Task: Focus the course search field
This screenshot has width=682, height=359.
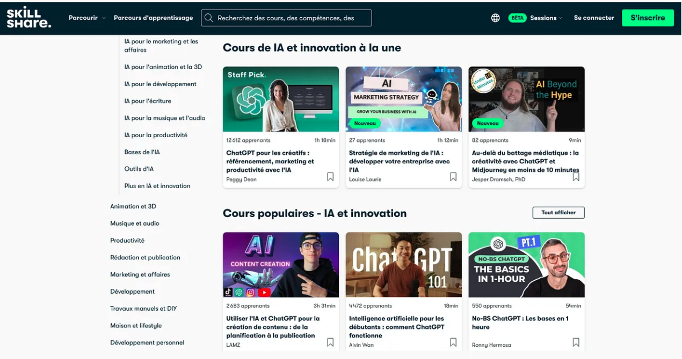Action: click(x=286, y=18)
